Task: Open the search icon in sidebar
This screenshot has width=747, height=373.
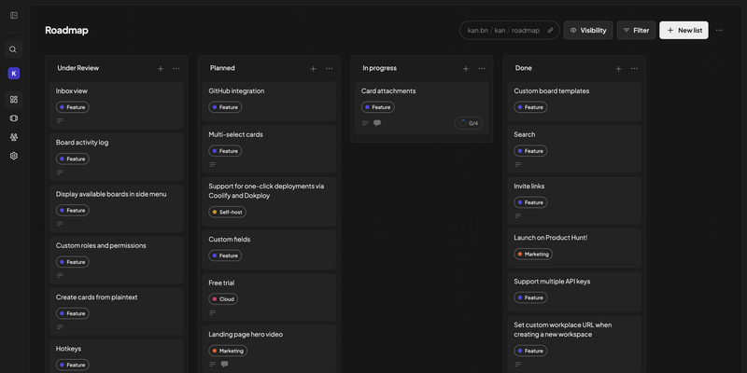Action: pos(14,49)
